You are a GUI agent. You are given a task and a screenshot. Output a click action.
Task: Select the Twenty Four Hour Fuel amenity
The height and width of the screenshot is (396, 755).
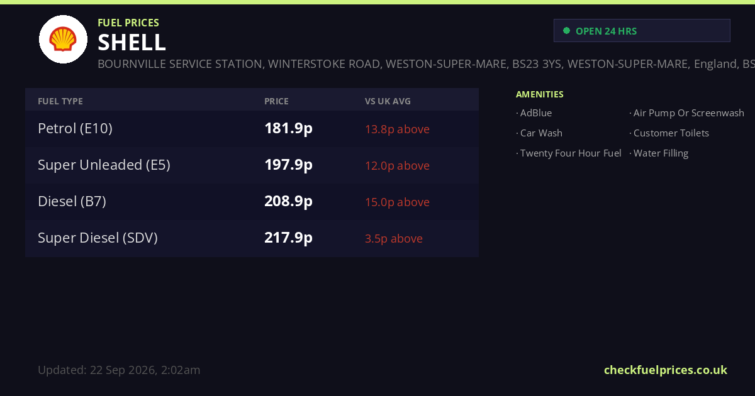tap(569, 153)
